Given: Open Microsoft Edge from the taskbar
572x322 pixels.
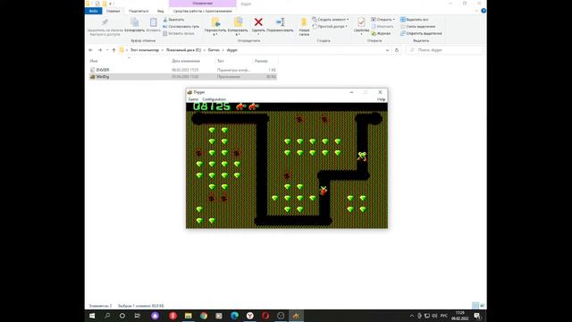Looking at the screenshot, I should (234, 316).
